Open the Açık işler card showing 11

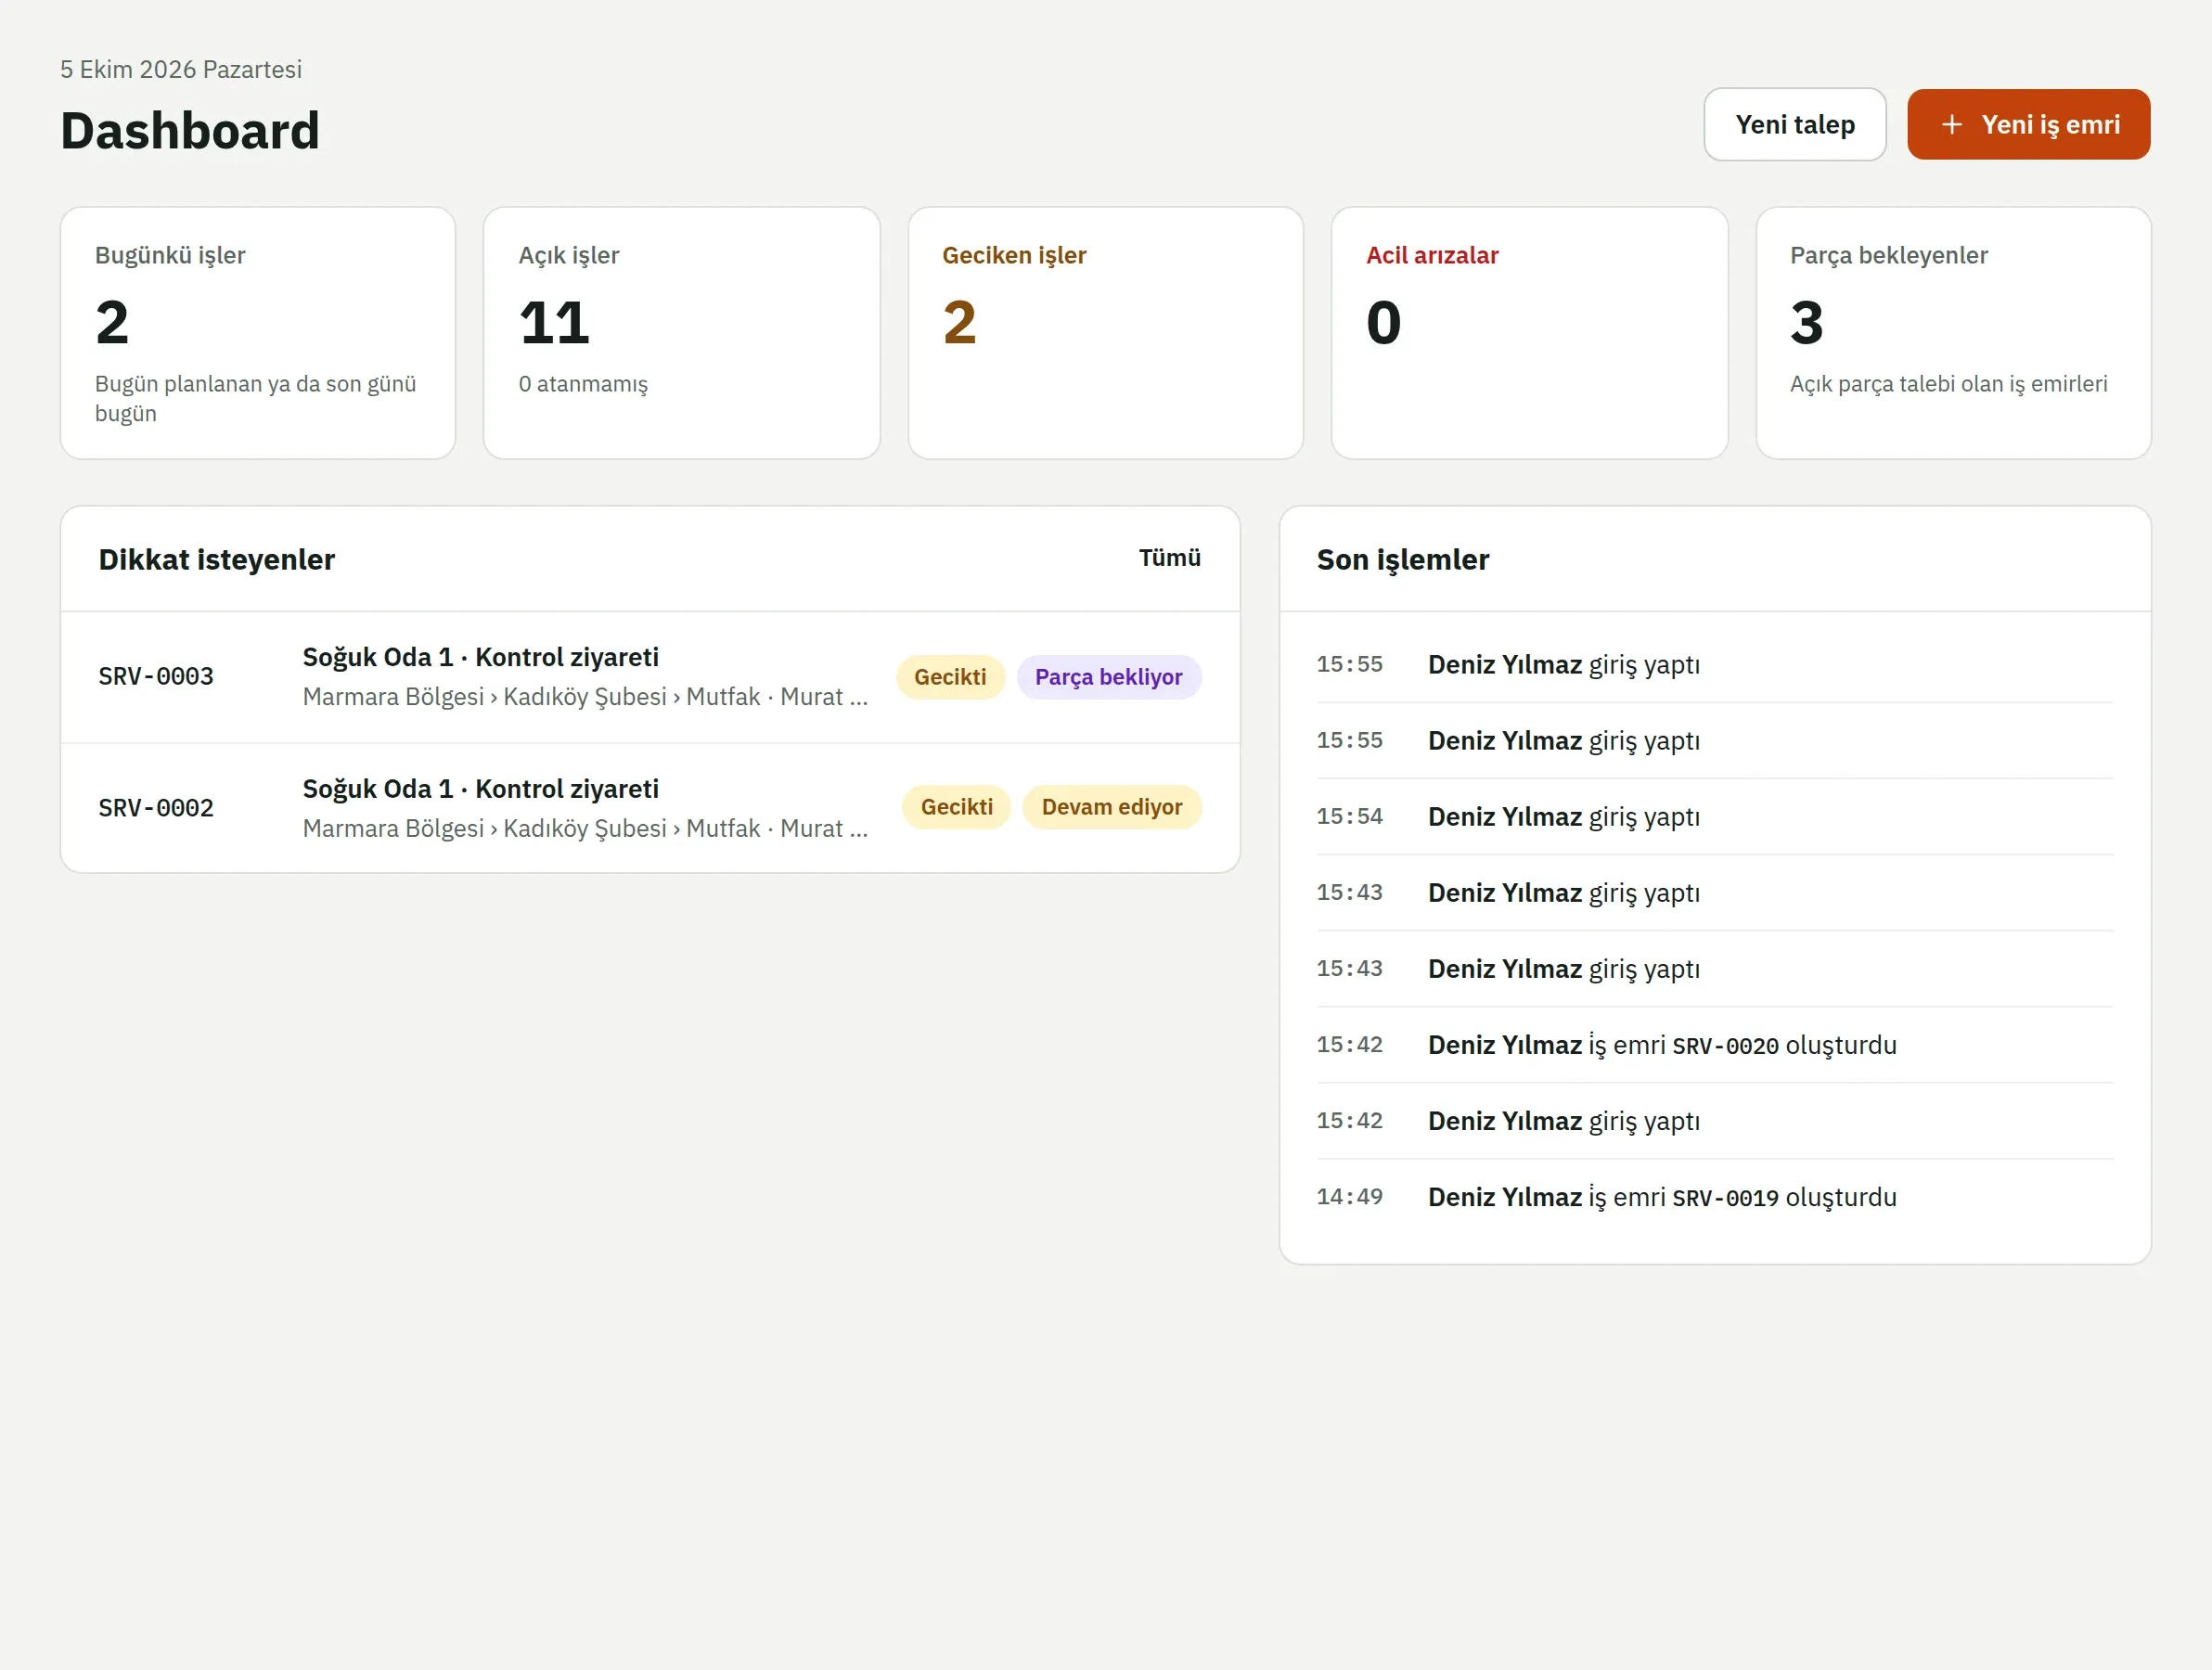[681, 333]
